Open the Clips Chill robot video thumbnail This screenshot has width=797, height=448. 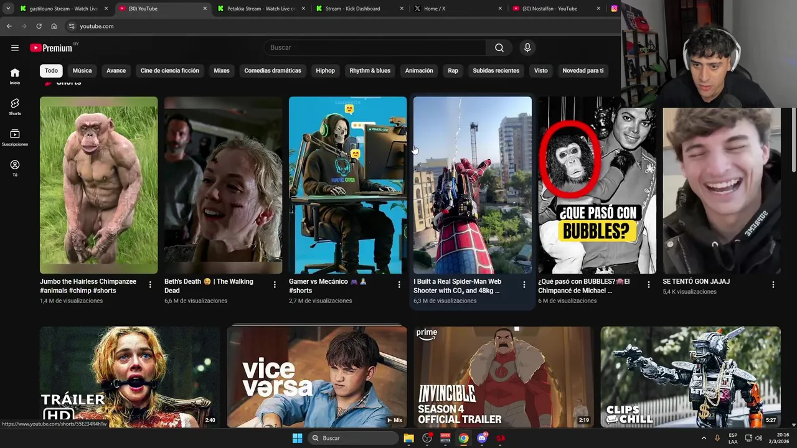point(691,377)
